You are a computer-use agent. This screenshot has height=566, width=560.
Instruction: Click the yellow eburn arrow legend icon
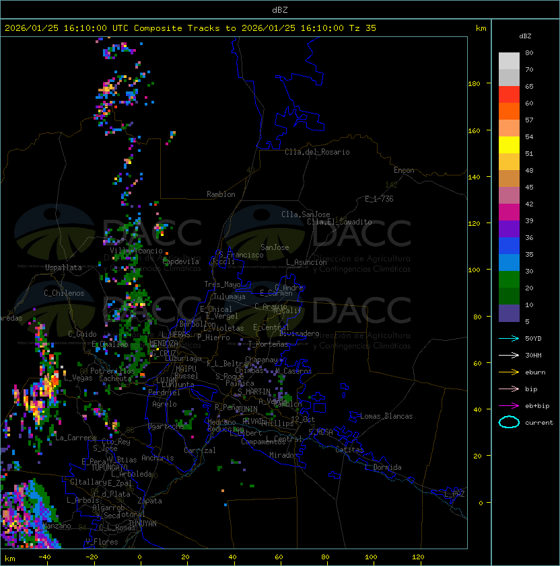[509, 372]
